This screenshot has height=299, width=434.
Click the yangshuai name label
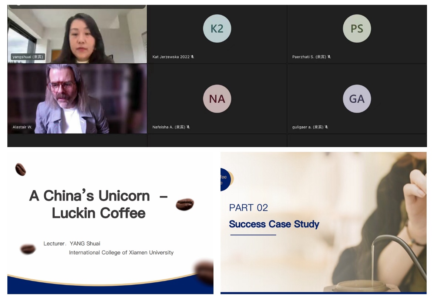[28, 57]
